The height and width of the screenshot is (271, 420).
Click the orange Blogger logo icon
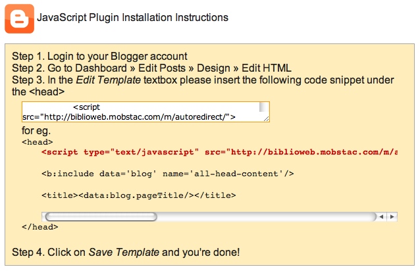18,18
